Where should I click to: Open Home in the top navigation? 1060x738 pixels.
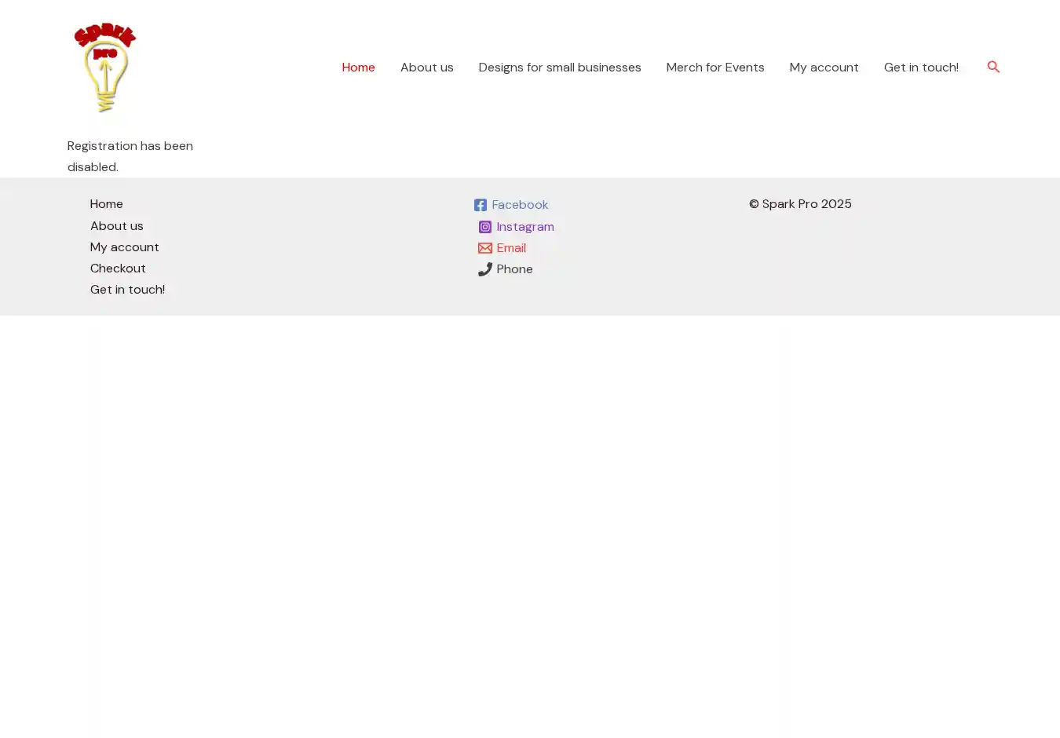(x=358, y=68)
